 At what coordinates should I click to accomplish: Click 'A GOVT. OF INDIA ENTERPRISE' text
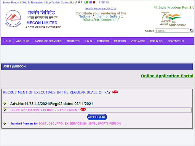pyautogui.click(x=43, y=27)
